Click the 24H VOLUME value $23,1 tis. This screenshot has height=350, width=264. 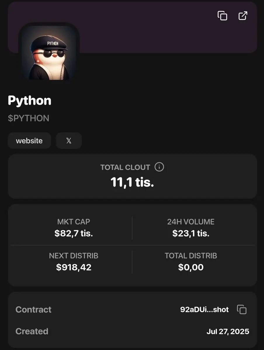coord(191,233)
